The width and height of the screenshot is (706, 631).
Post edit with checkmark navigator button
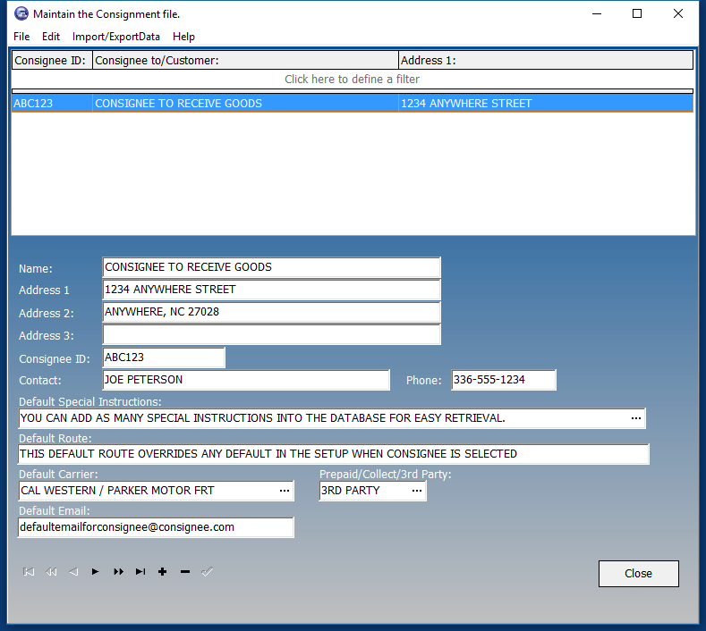click(x=207, y=572)
